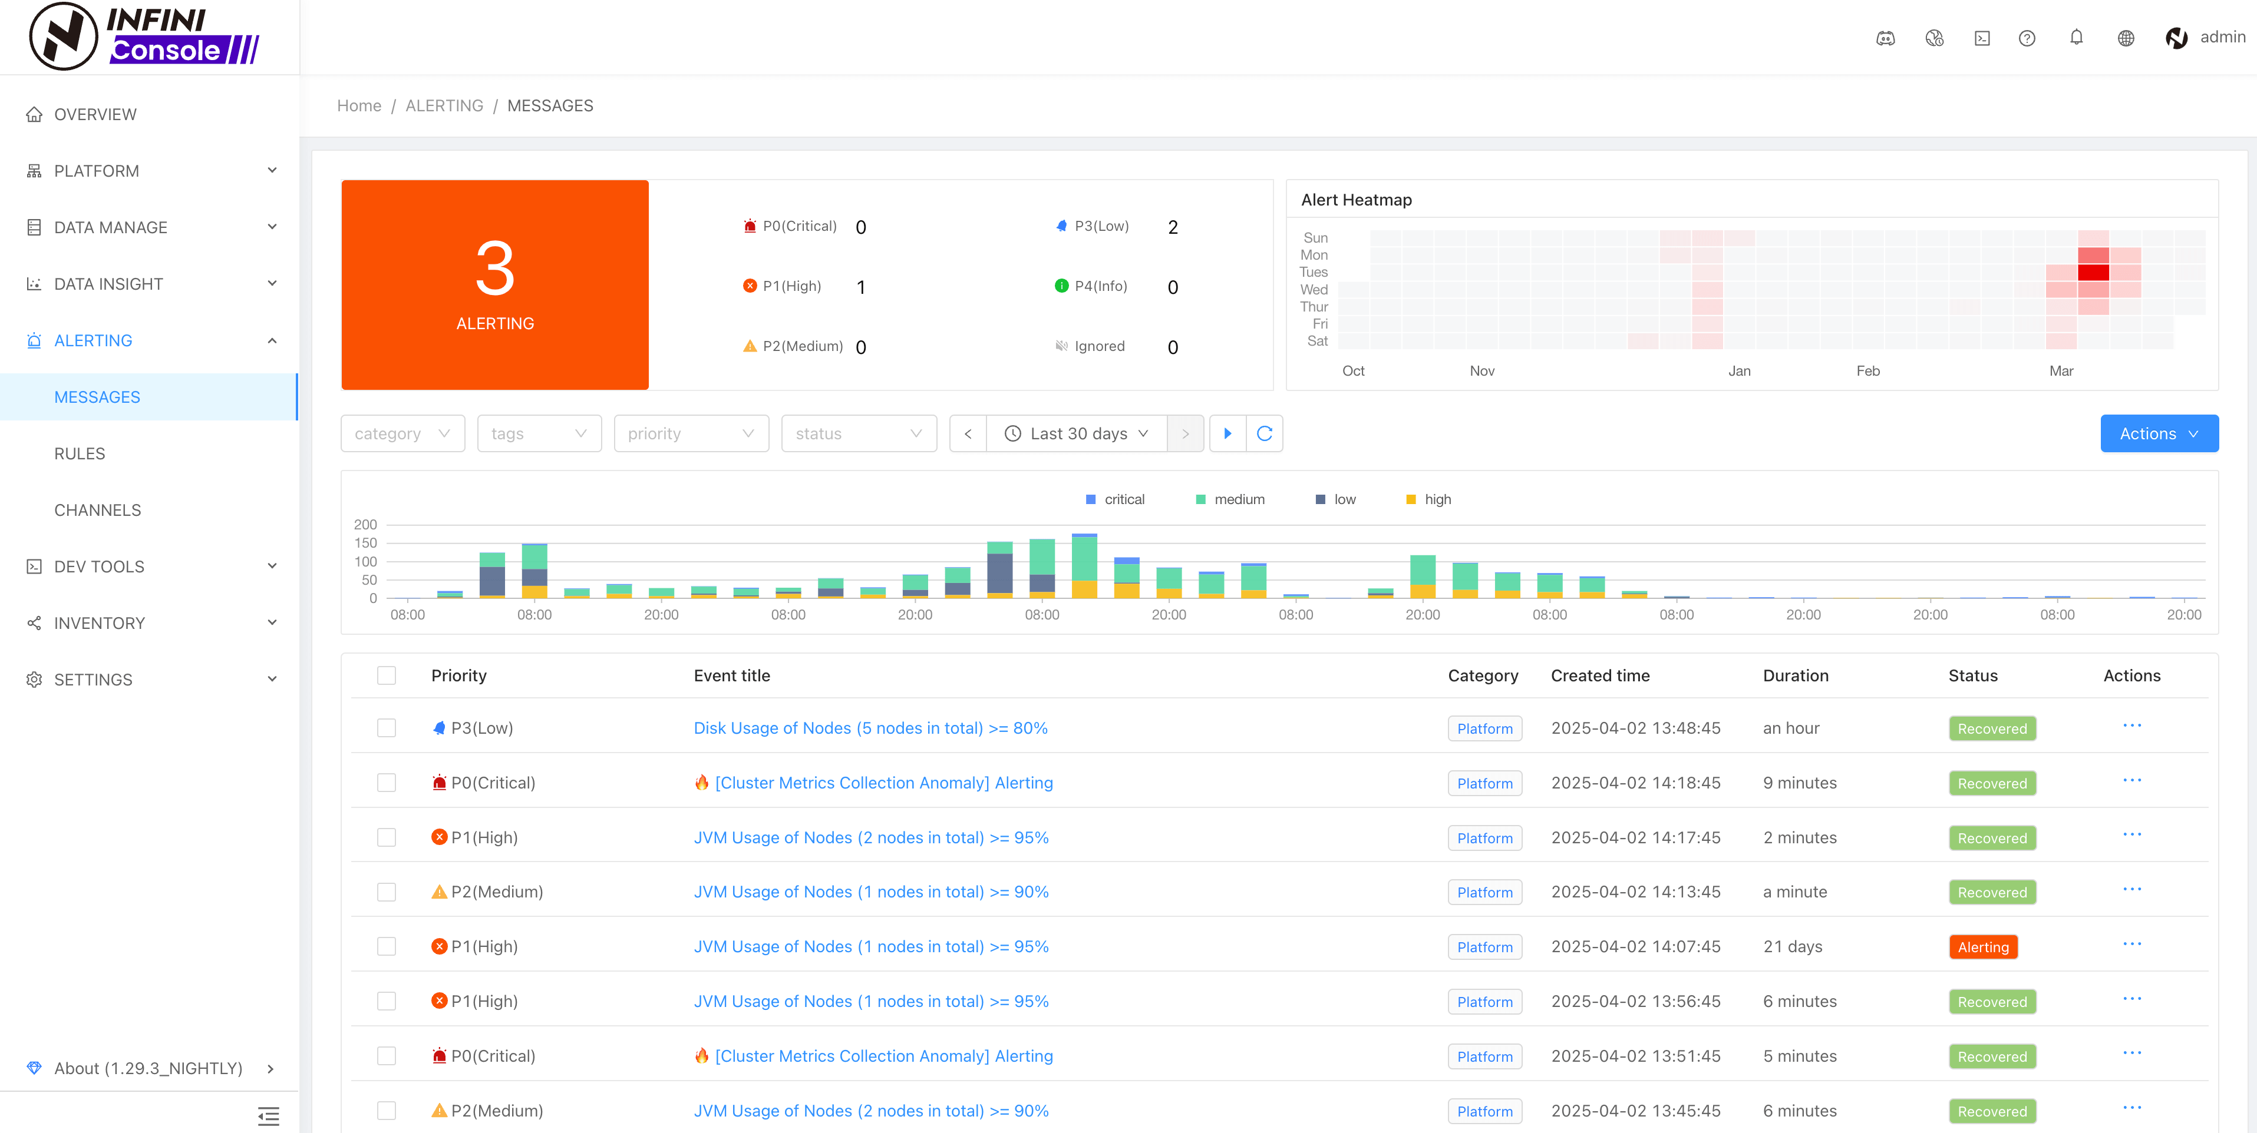Open the Last 30 days time range dropdown
2257x1133 pixels.
point(1077,433)
